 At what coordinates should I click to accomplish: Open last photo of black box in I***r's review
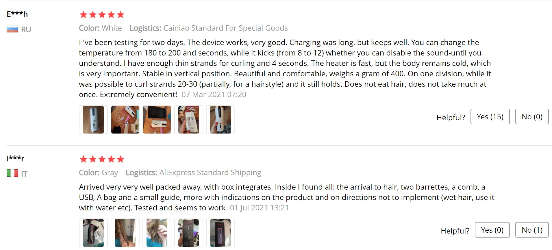click(x=221, y=233)
